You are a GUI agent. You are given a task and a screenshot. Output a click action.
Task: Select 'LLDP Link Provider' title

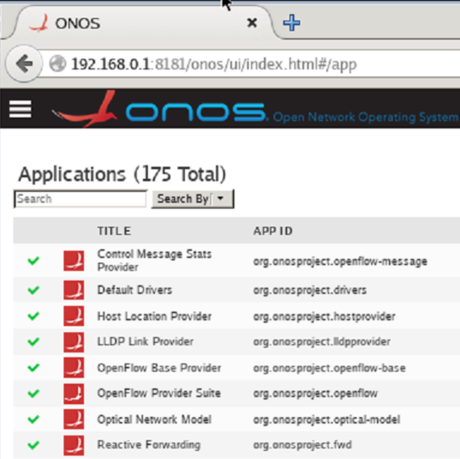click(x=145, y=342)
